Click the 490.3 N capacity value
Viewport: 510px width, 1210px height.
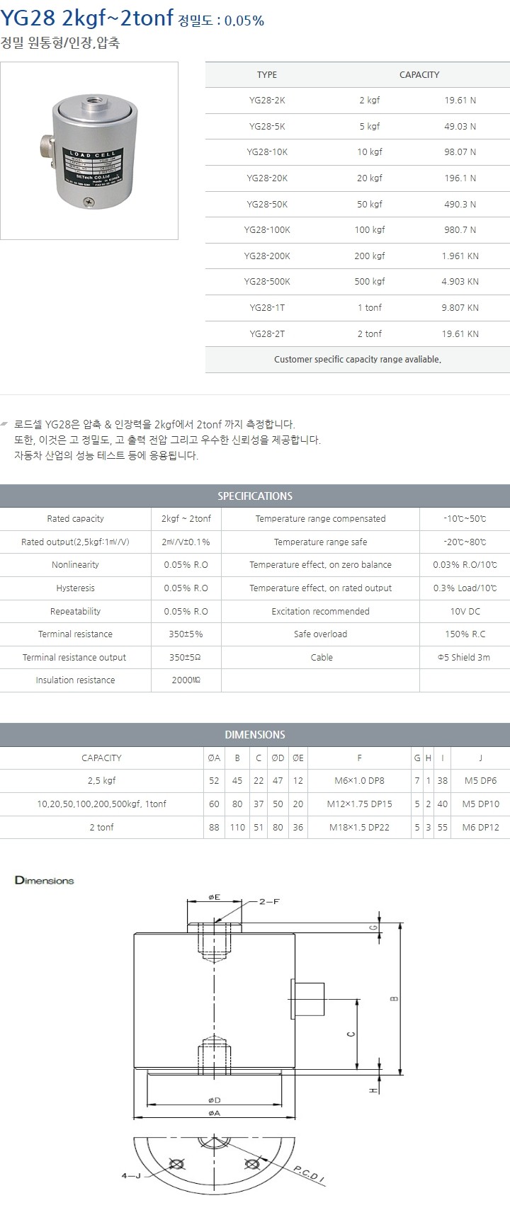460,204
